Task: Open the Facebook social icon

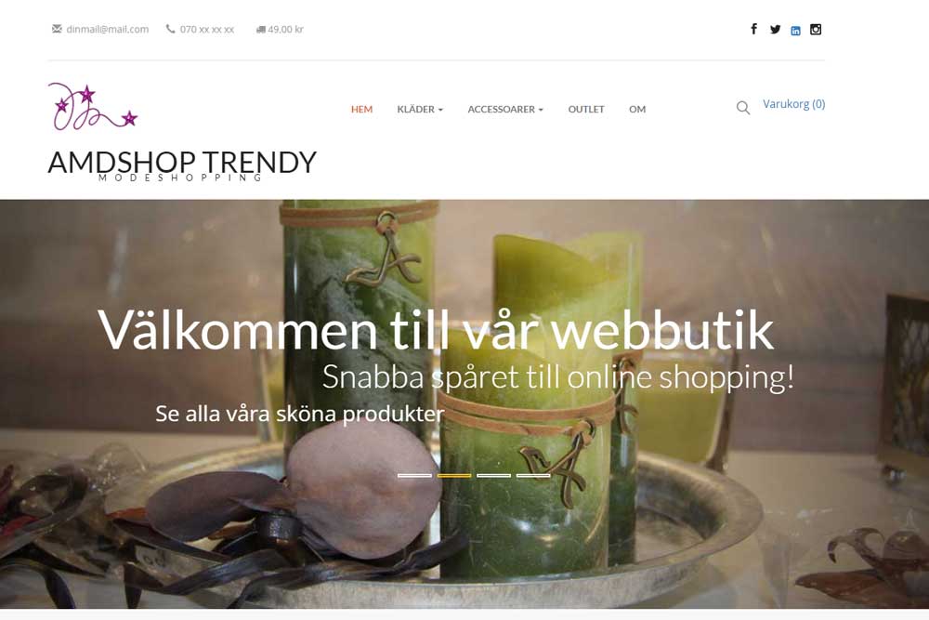Action: click(x=753, y=29)
